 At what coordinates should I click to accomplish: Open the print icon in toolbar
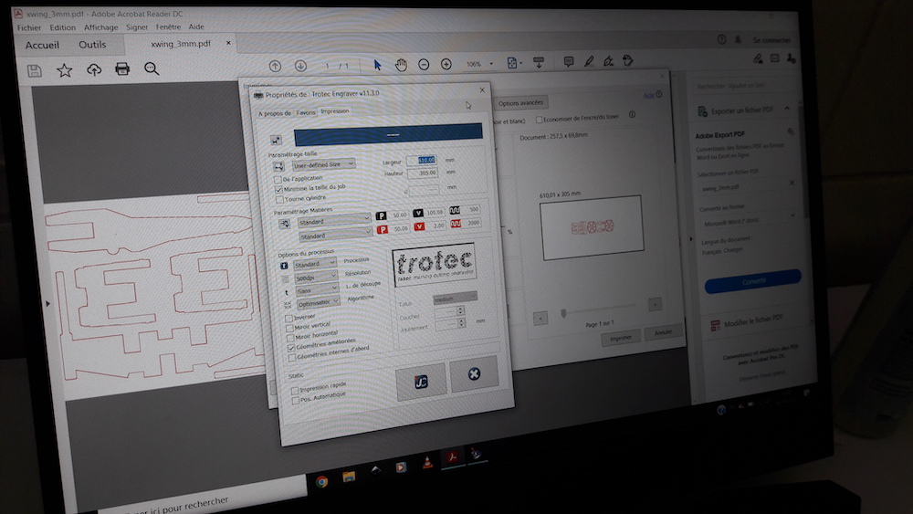point(122,68)
